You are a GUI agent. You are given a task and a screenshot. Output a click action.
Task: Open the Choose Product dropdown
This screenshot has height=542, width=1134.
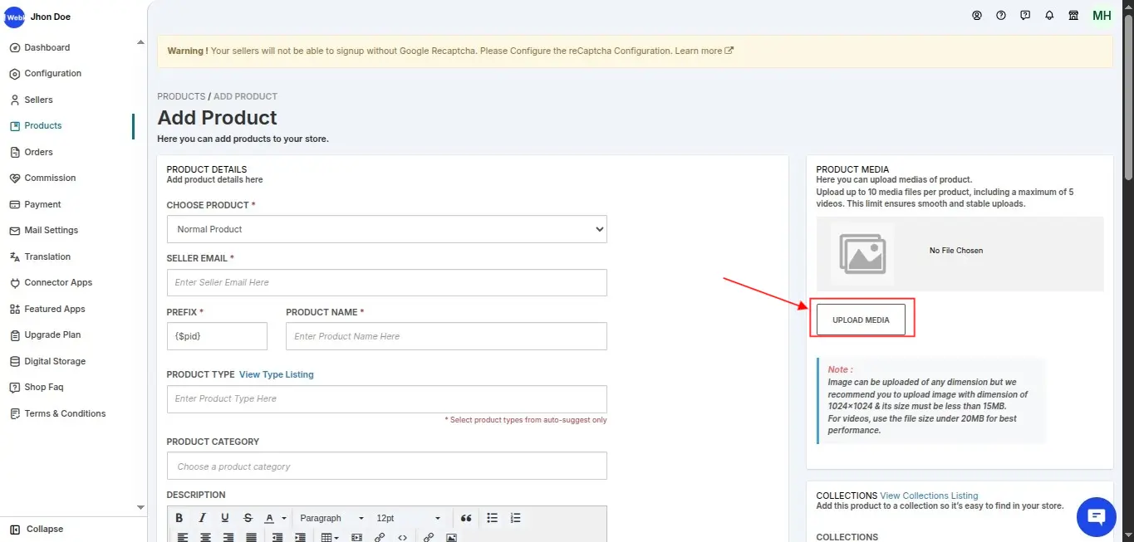click(386, 229)
